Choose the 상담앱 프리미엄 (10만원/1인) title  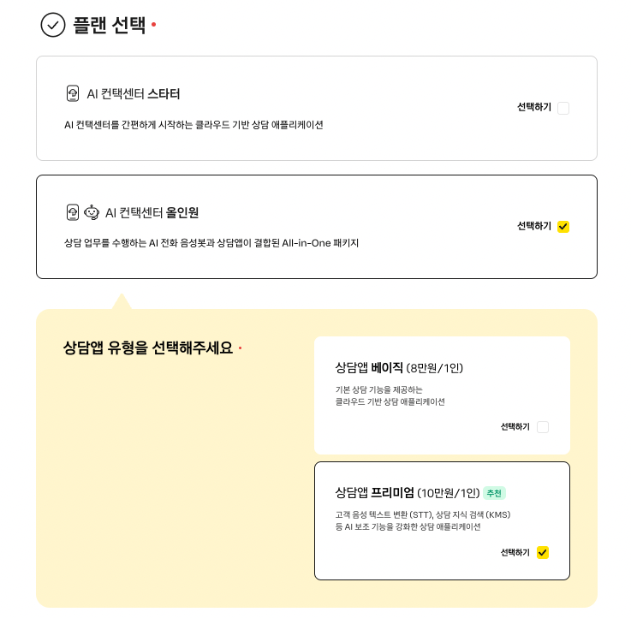click(x=407, y=493)
